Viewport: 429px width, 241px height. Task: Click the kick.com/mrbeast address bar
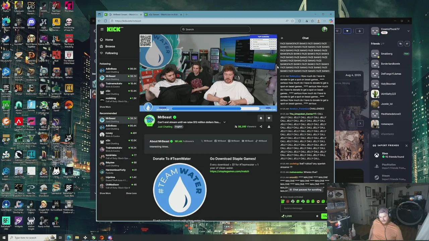click(198, 21)
